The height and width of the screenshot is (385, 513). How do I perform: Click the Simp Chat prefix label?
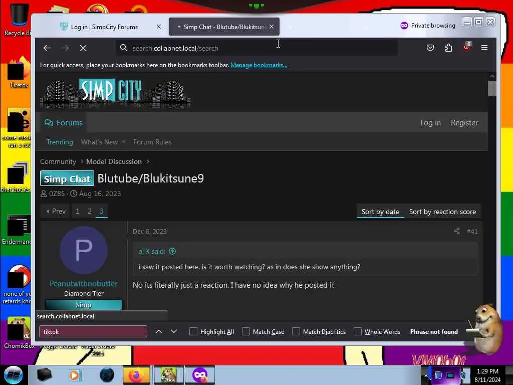pyautogui.click(x=67, y=179)
